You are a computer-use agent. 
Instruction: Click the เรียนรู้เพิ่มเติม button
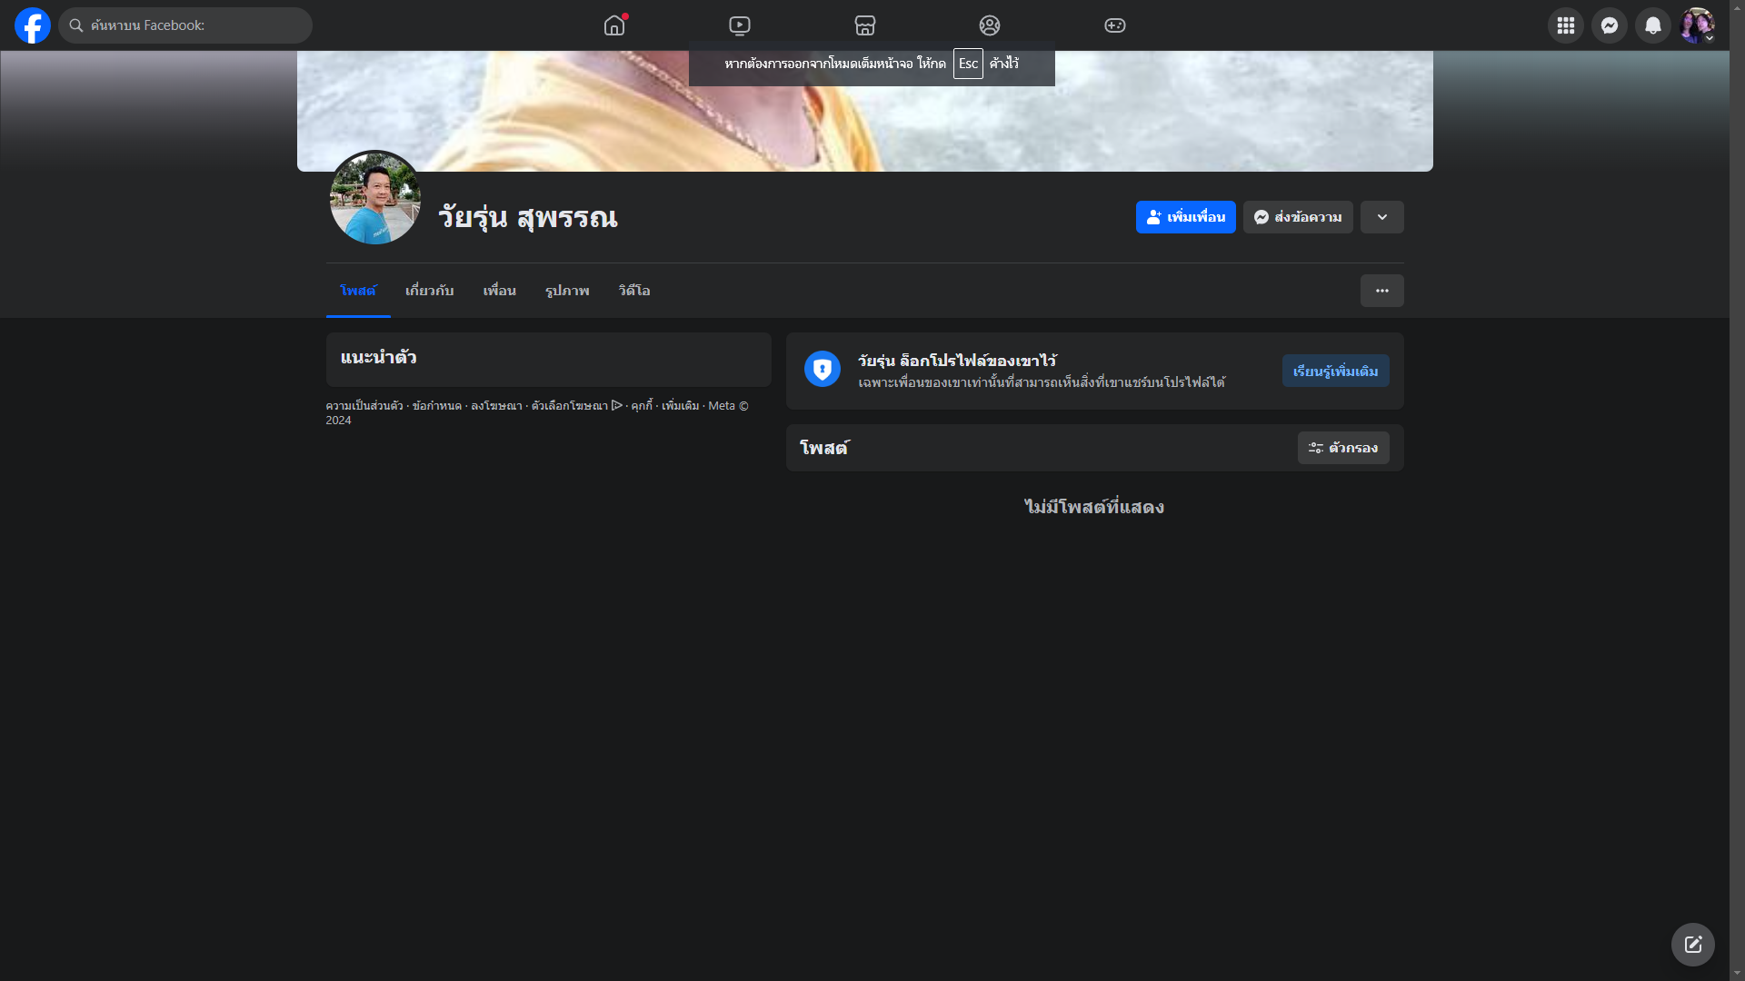(1335, 371)
